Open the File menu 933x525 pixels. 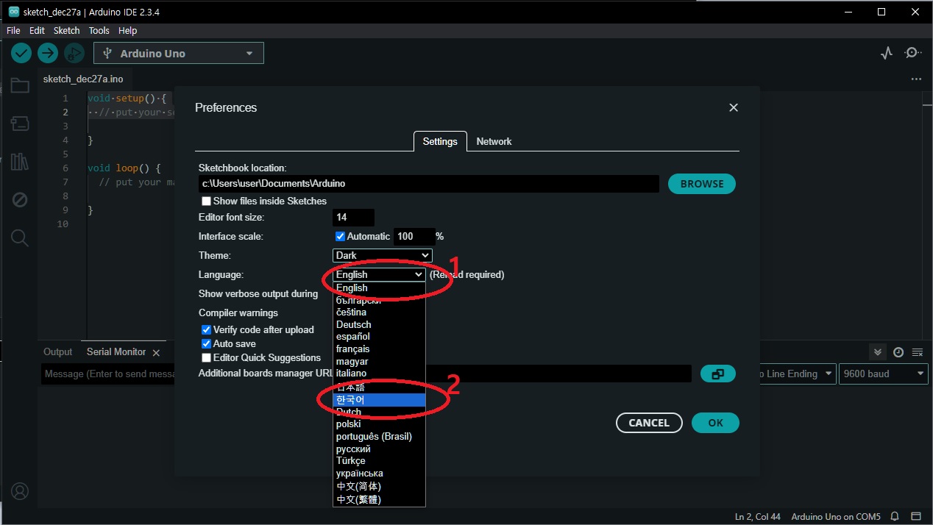13,31
